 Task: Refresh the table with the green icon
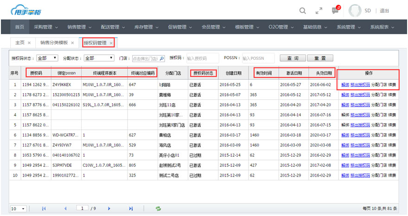[158, 209]
